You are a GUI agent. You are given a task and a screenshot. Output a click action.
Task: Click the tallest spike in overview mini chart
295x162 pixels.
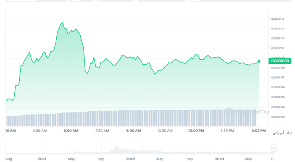coord(115,146)
